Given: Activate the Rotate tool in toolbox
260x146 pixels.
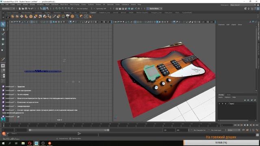Looking at the screenshot, I should [3, 44].
